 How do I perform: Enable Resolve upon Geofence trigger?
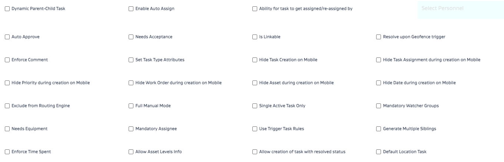pyautogui.click(x=378, y=37)
